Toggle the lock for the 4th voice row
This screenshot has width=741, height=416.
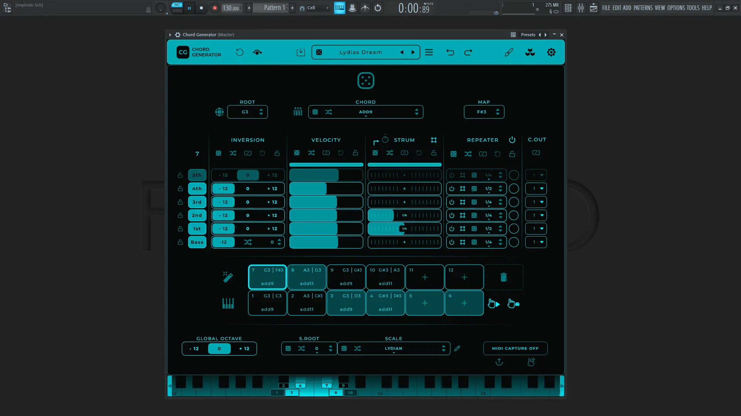coord(180,189)
